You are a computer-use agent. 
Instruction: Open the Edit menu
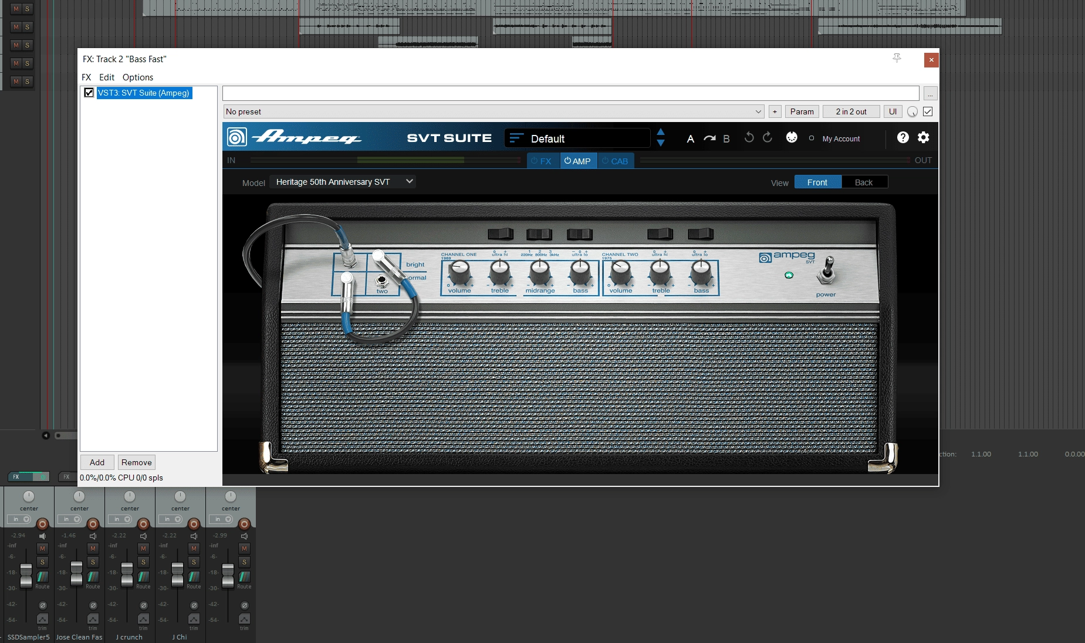[107, 77]
